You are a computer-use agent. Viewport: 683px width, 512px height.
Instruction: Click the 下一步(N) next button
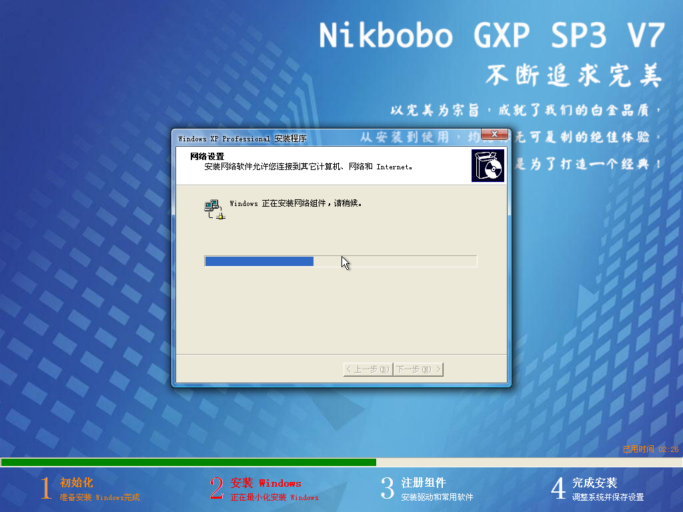tap(419, 369)
